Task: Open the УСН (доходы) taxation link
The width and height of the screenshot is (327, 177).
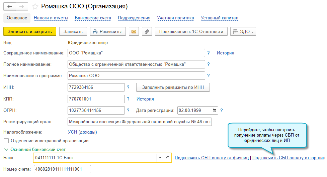Action: 82,132
